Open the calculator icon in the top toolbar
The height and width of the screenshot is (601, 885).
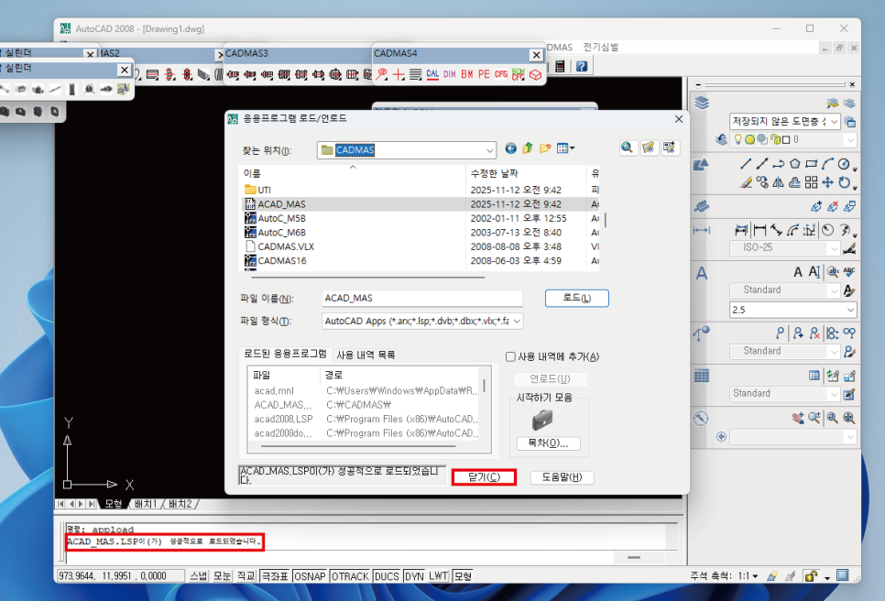[x=561, y=67]
